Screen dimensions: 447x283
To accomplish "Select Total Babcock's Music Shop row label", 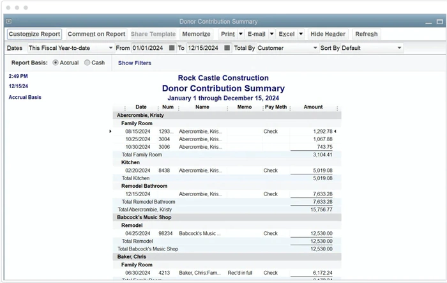I will tap(148, 249).
